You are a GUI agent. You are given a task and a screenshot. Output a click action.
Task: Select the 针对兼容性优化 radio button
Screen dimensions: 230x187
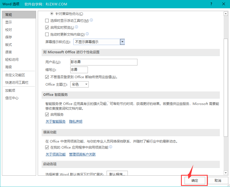point(52,14)
